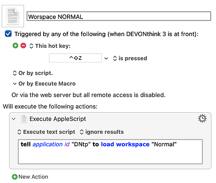Disable the Triggered by checkbox
This screenshot has height=183, width=216.
point(8,34)
